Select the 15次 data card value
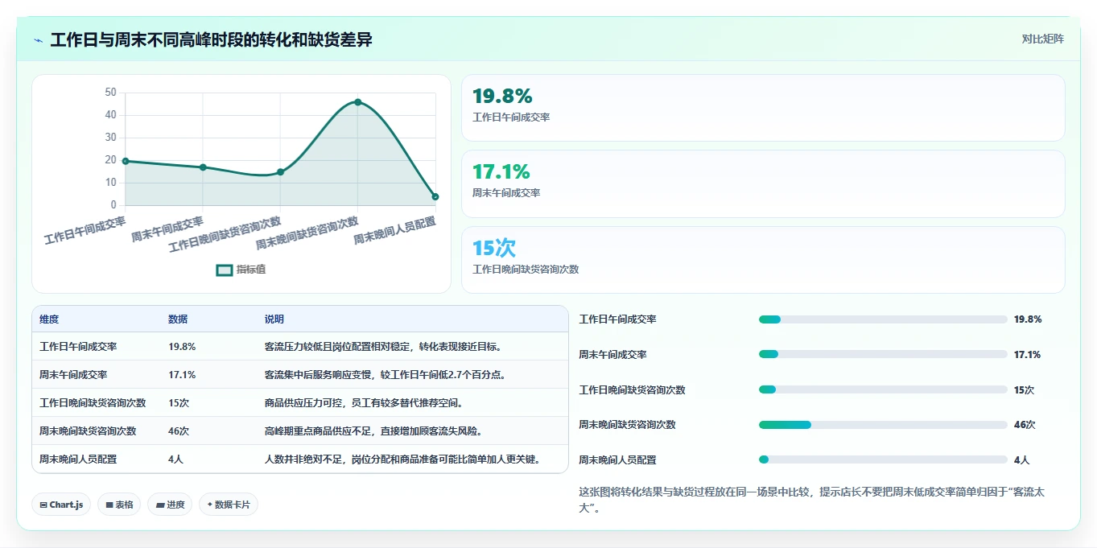1097x548 pixels. tap(494, 248)
